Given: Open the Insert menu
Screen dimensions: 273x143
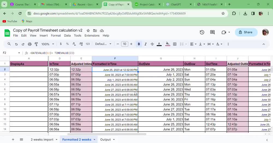Looking at the screenshot, I should 43,35.
